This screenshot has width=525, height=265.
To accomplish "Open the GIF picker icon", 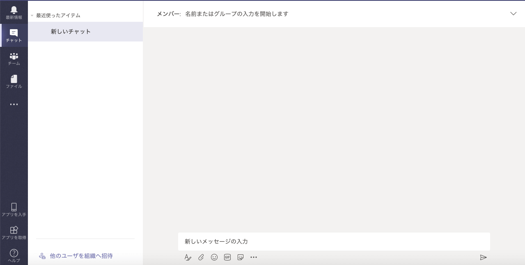I will (227, 257).
